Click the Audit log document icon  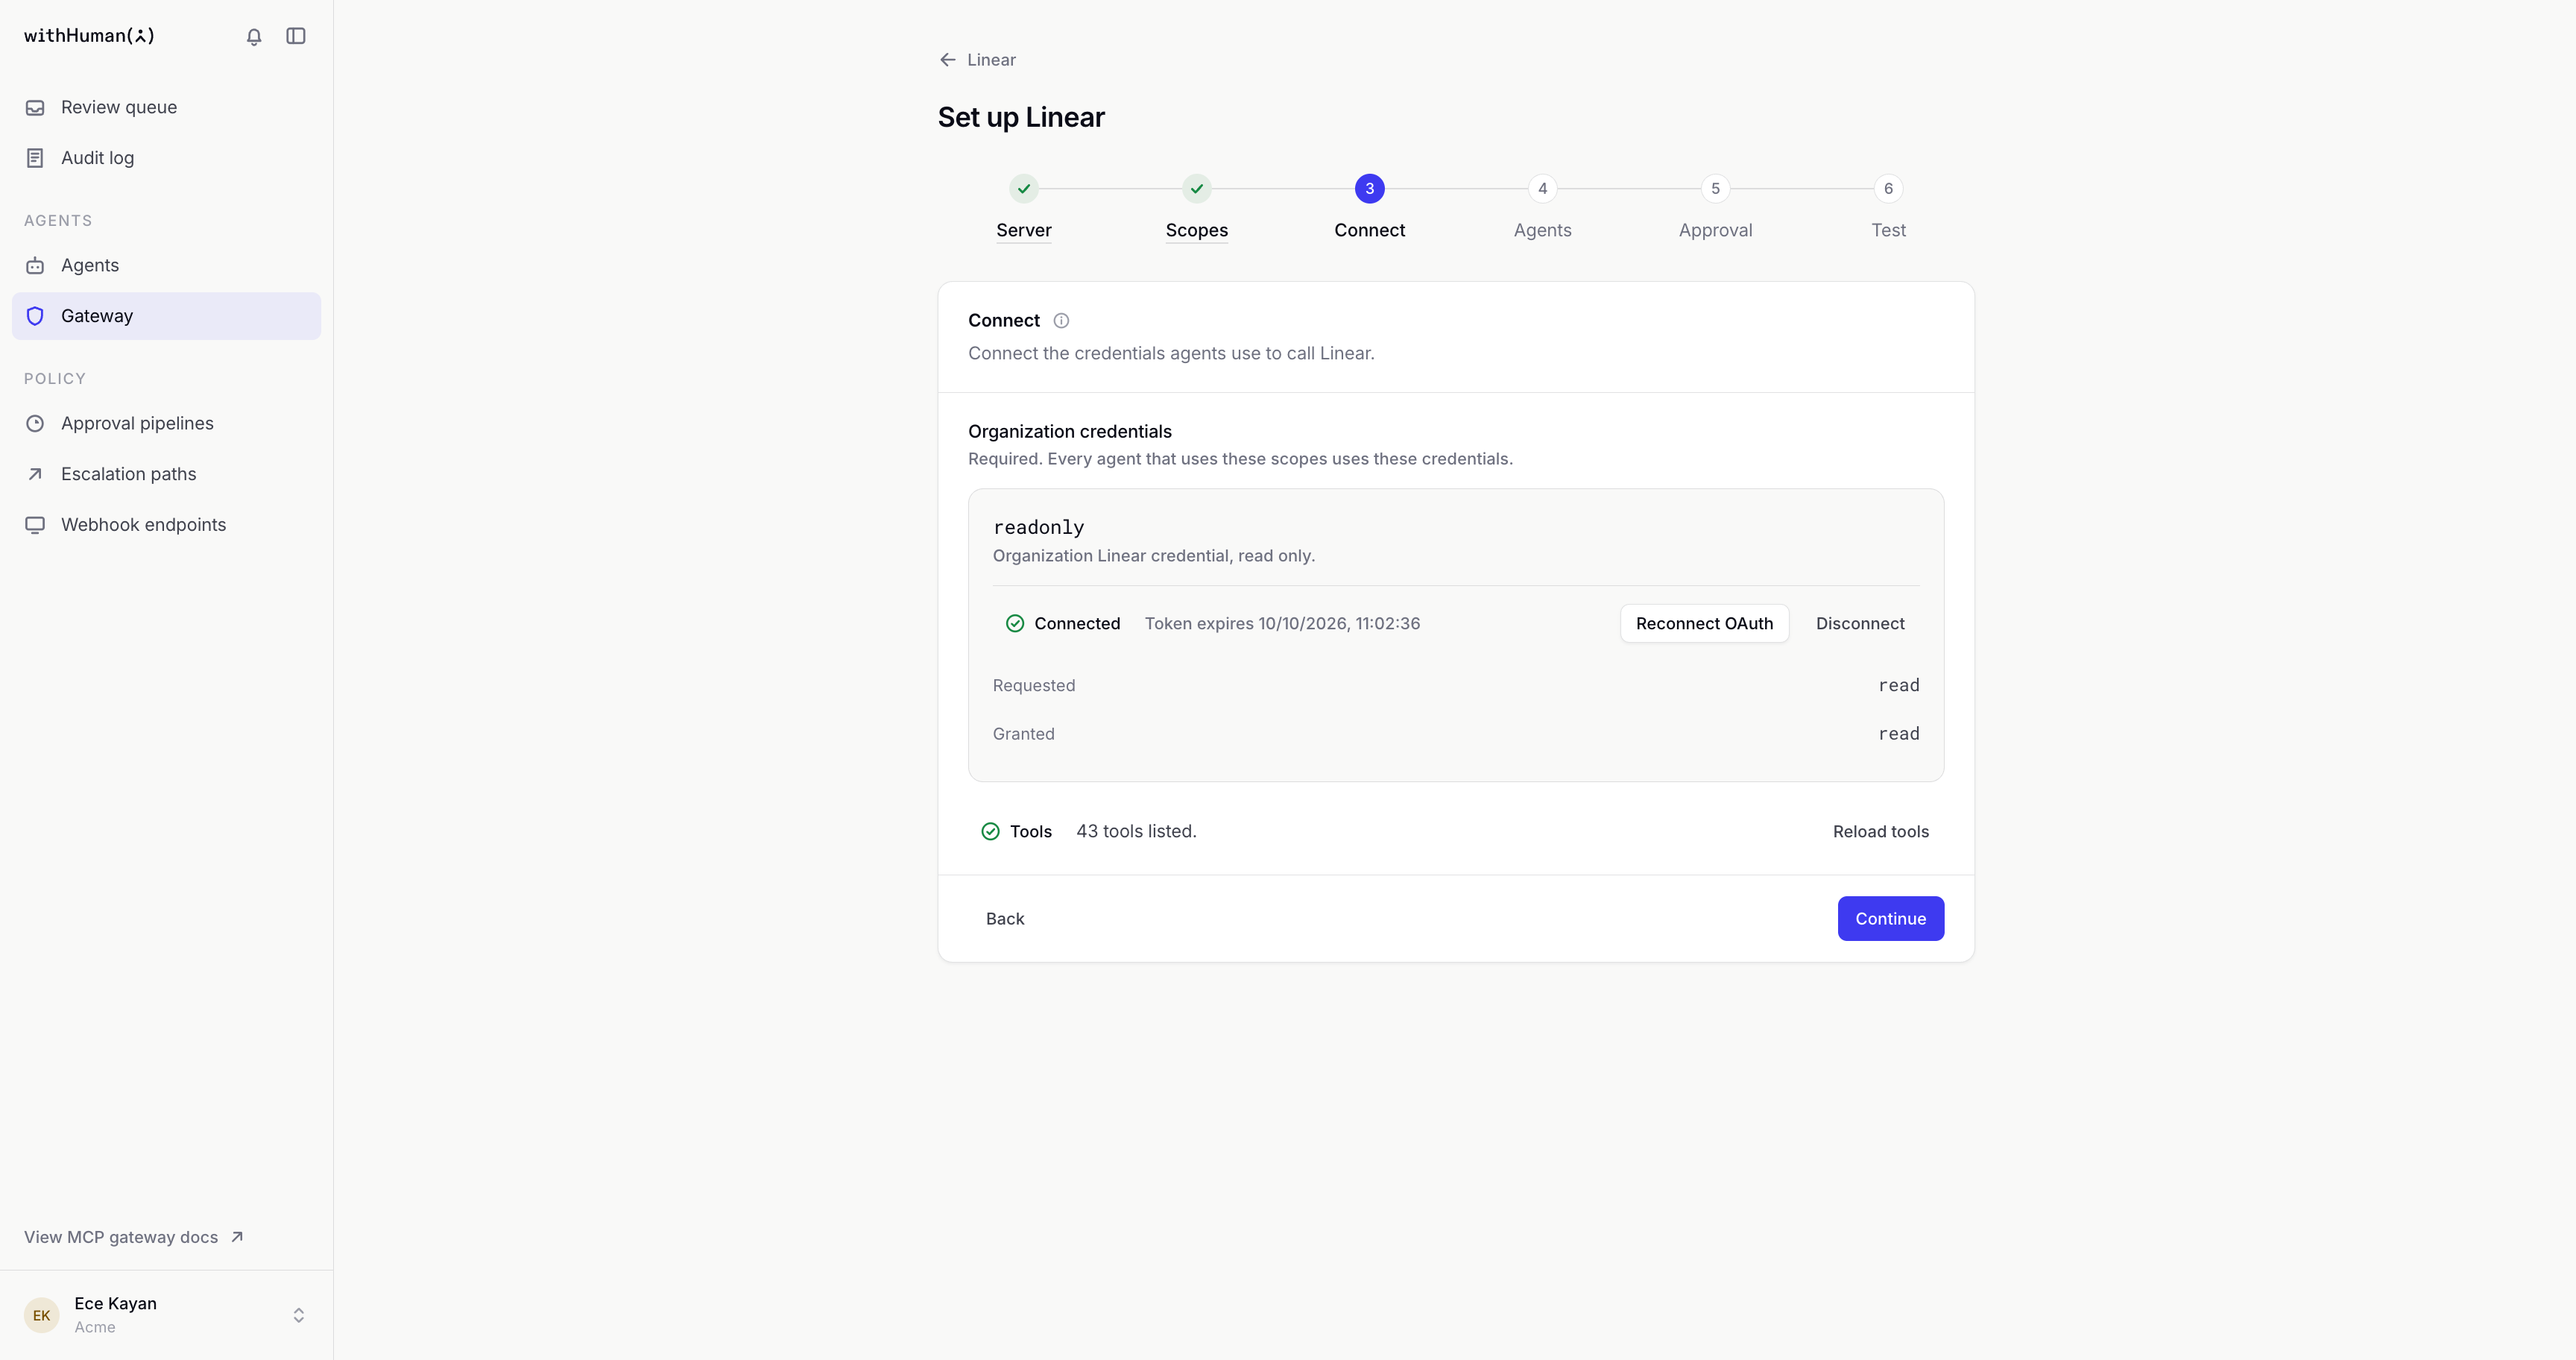pos(35,158)
